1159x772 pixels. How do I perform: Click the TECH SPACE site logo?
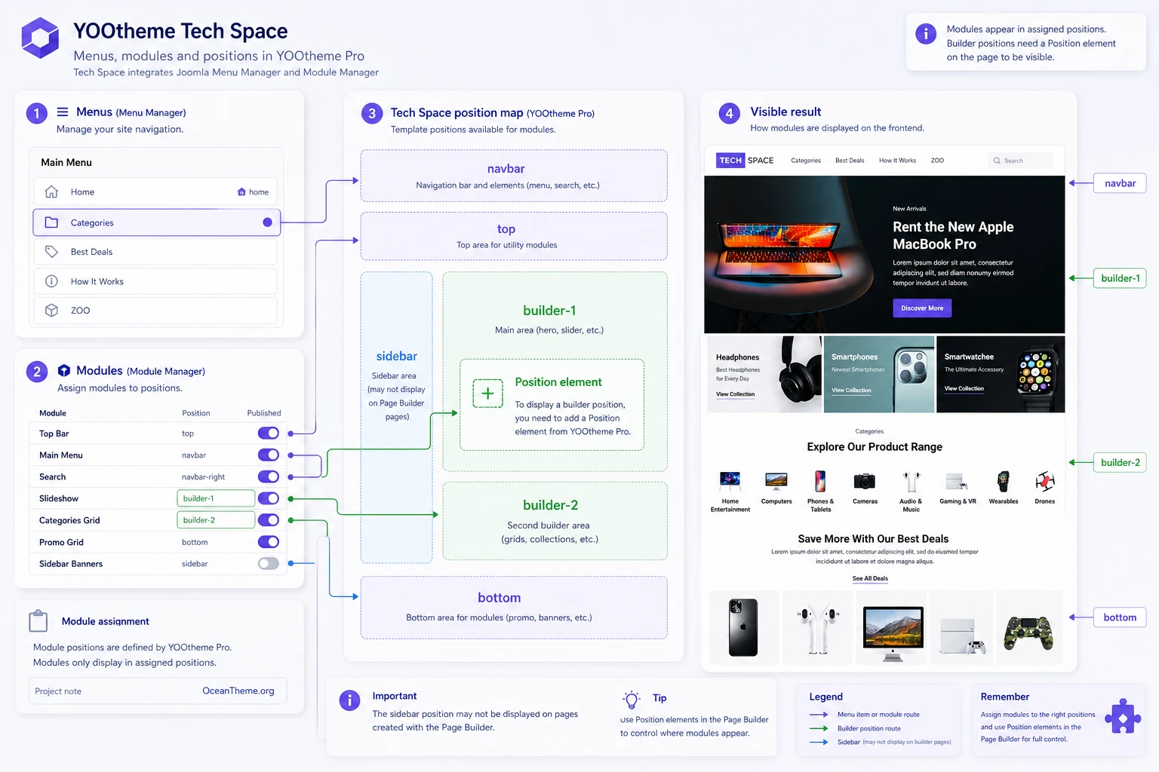745,161
